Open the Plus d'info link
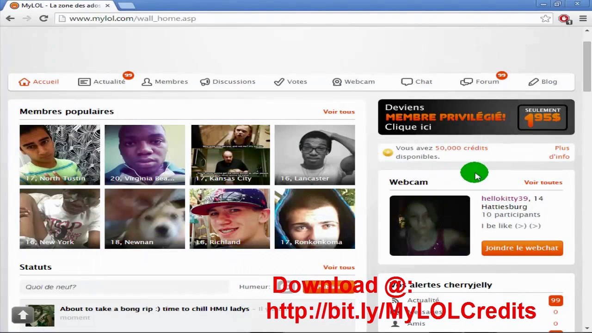592x333 pixels. pyautogui.click(x=560, y=152)
